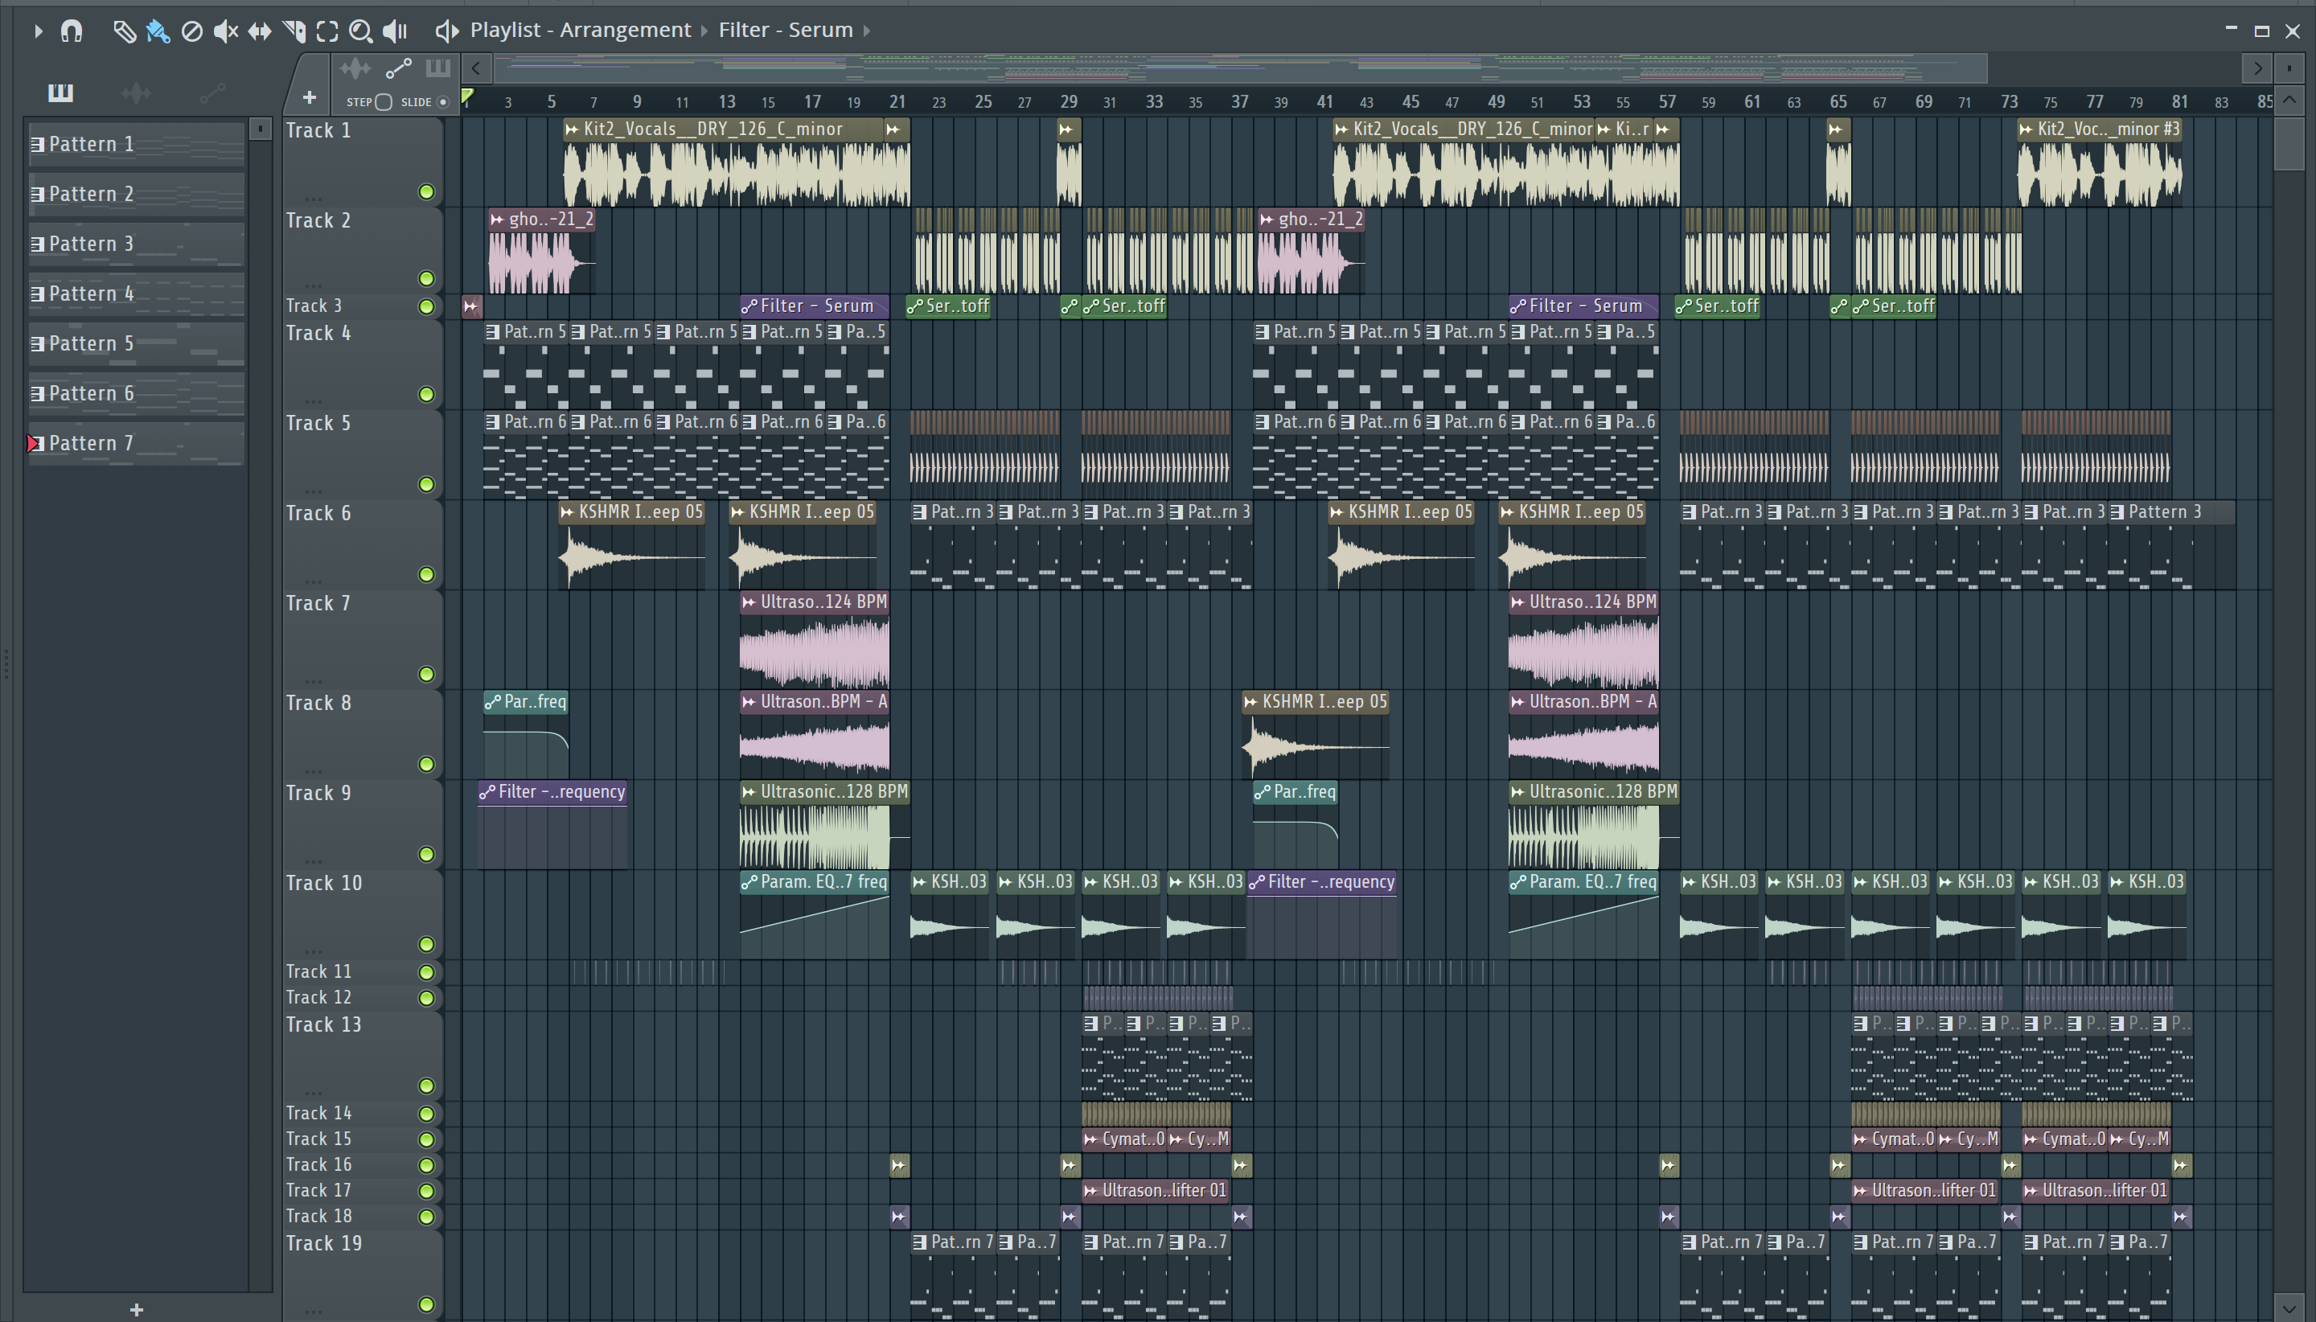Open the first Kit2_Vocals clip menu on Track 1
This screenshot has width=2316, height=1322.
572,129
